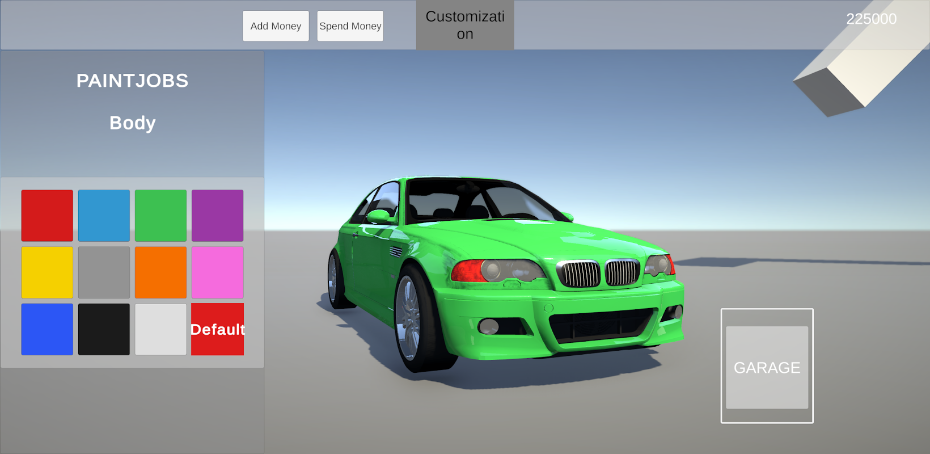930x454 pixels.
Task: Click the PAINTJOBS heading
Action: 132,81
